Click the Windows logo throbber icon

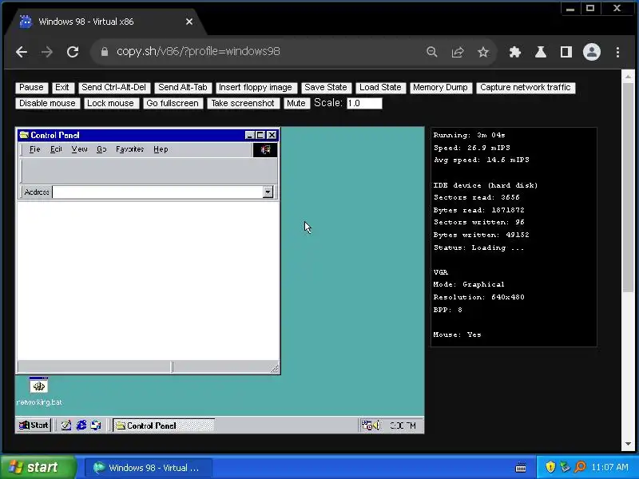(x=265, y=150)
